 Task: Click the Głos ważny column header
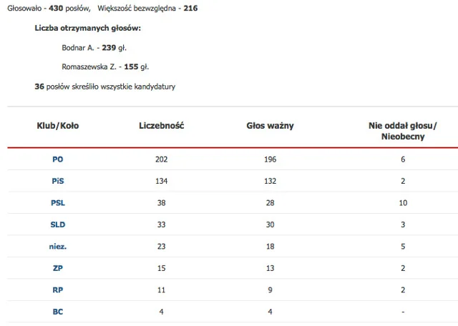[270, 126]
